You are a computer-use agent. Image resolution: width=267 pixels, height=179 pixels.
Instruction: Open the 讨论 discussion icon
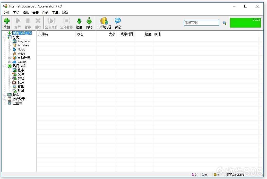[118, 21]
